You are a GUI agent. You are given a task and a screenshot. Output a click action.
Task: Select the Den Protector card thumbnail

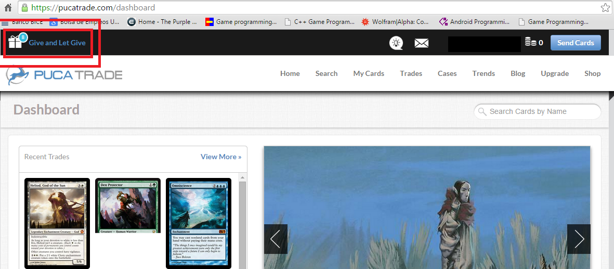click(128, 206)
